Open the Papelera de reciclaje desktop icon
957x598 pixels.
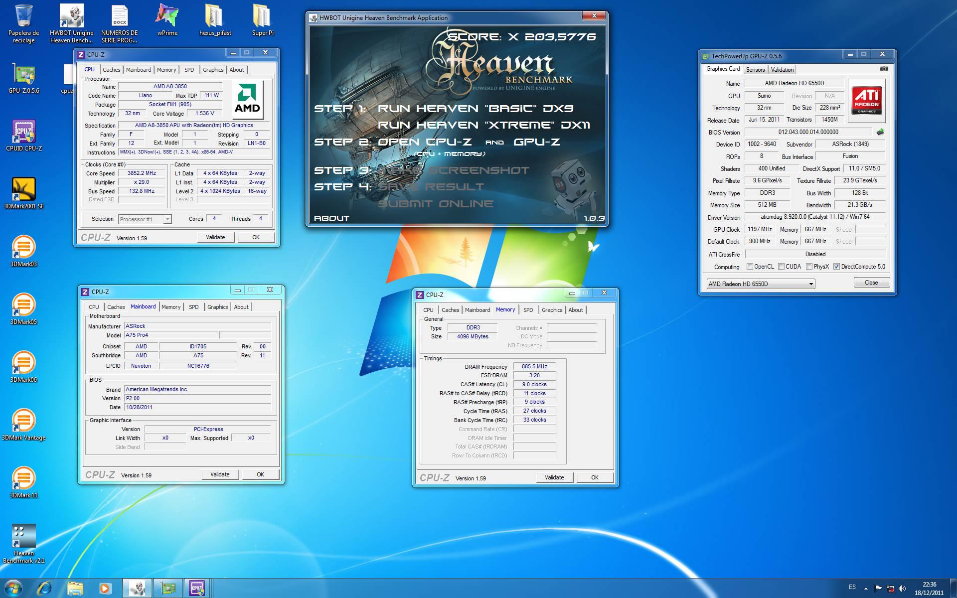tap(23, 23)
